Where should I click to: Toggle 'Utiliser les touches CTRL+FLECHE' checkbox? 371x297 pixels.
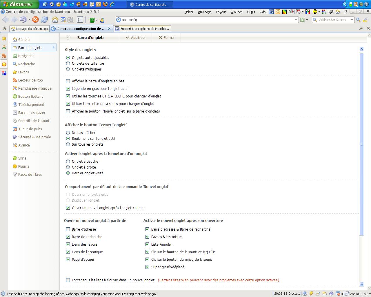pyautogui.click(x=68, y=96)
